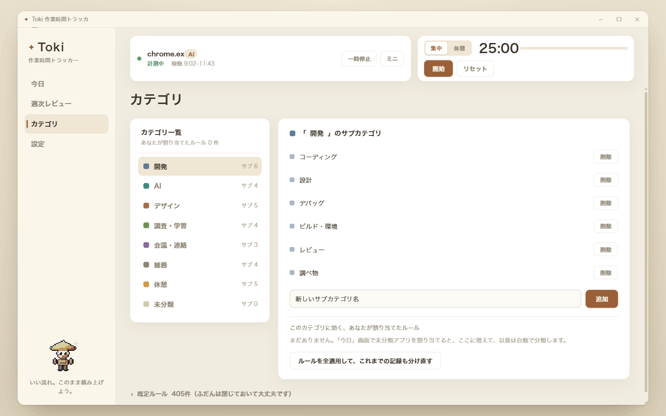Start the pomodoro timer with 開始

point(438,68)
